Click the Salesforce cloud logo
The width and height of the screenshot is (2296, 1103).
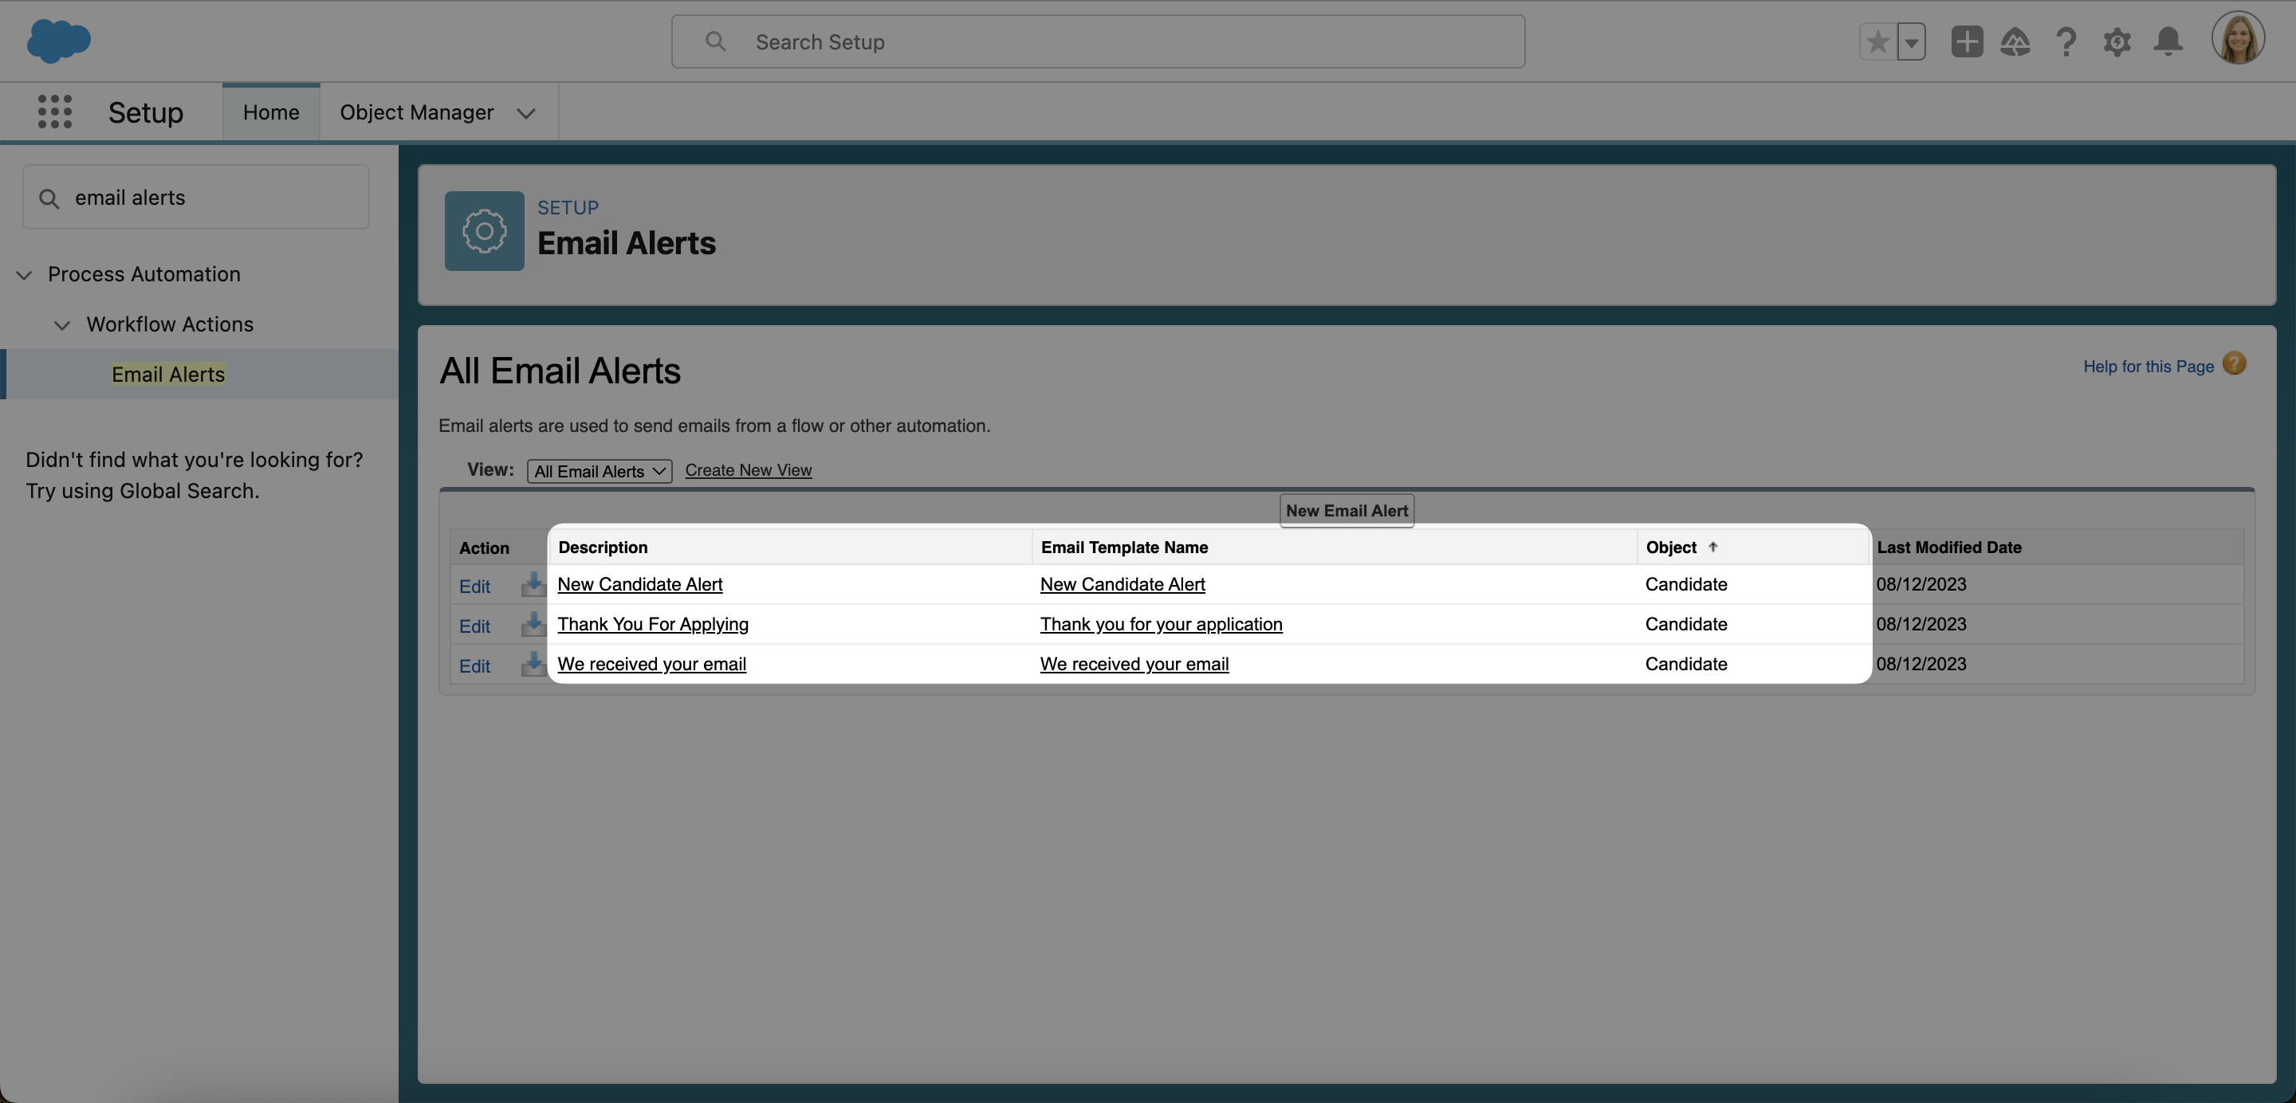click(59, 41)
